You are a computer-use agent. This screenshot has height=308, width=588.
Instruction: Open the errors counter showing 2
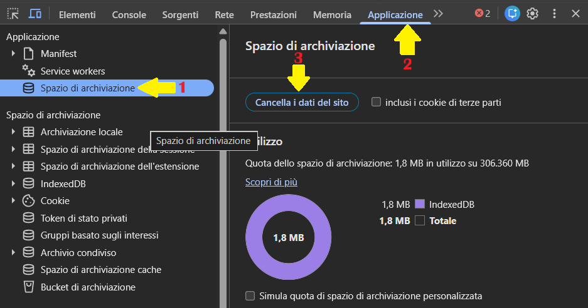click(x=483, y=14)
